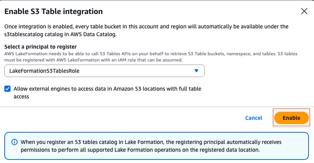Click "must be registered with AWS LakeFormation" helper line
The image size is (314, 163).
coord(93,60)
